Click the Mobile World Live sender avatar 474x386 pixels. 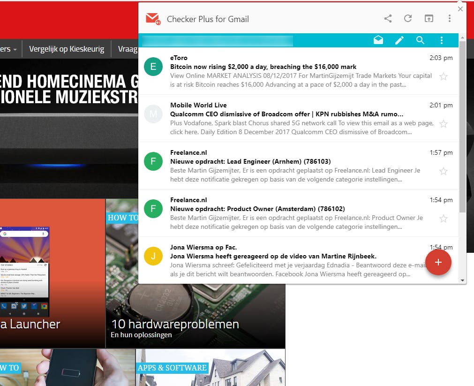coord(153,114)
